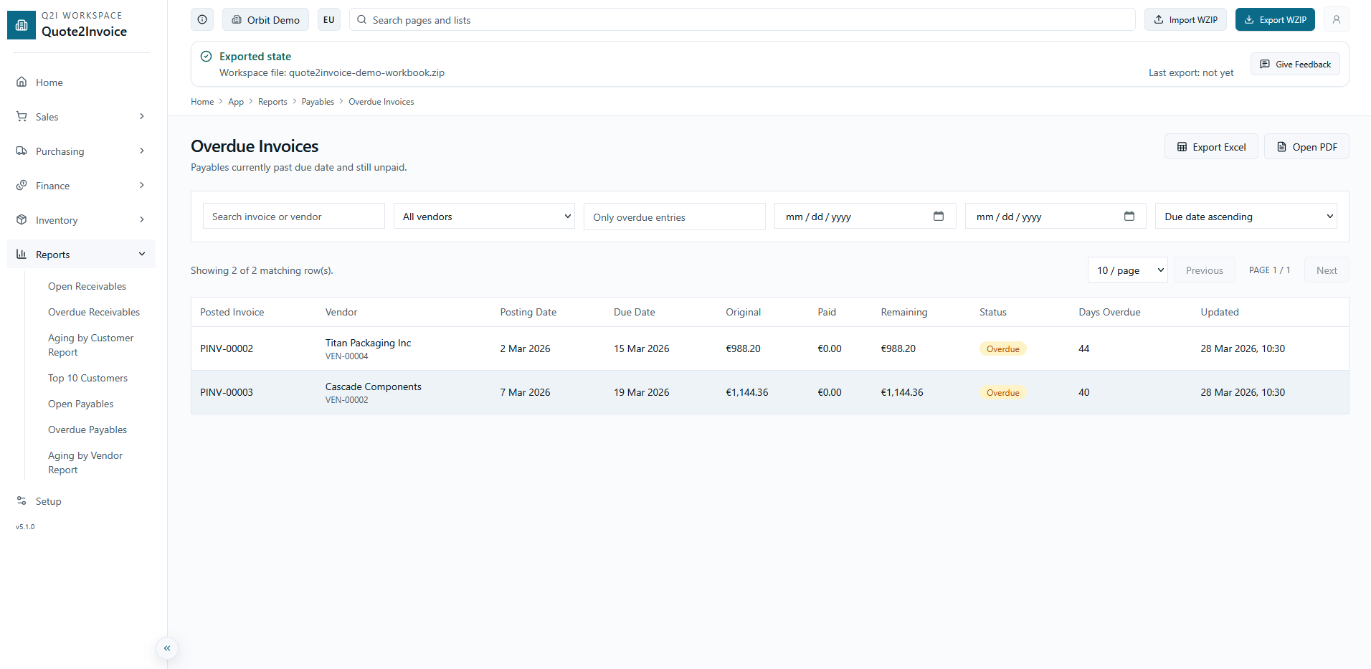Screen dimensions: 1371x669
Task: Open the Due date ascending sort dropdown
Action: point(1246,217)
